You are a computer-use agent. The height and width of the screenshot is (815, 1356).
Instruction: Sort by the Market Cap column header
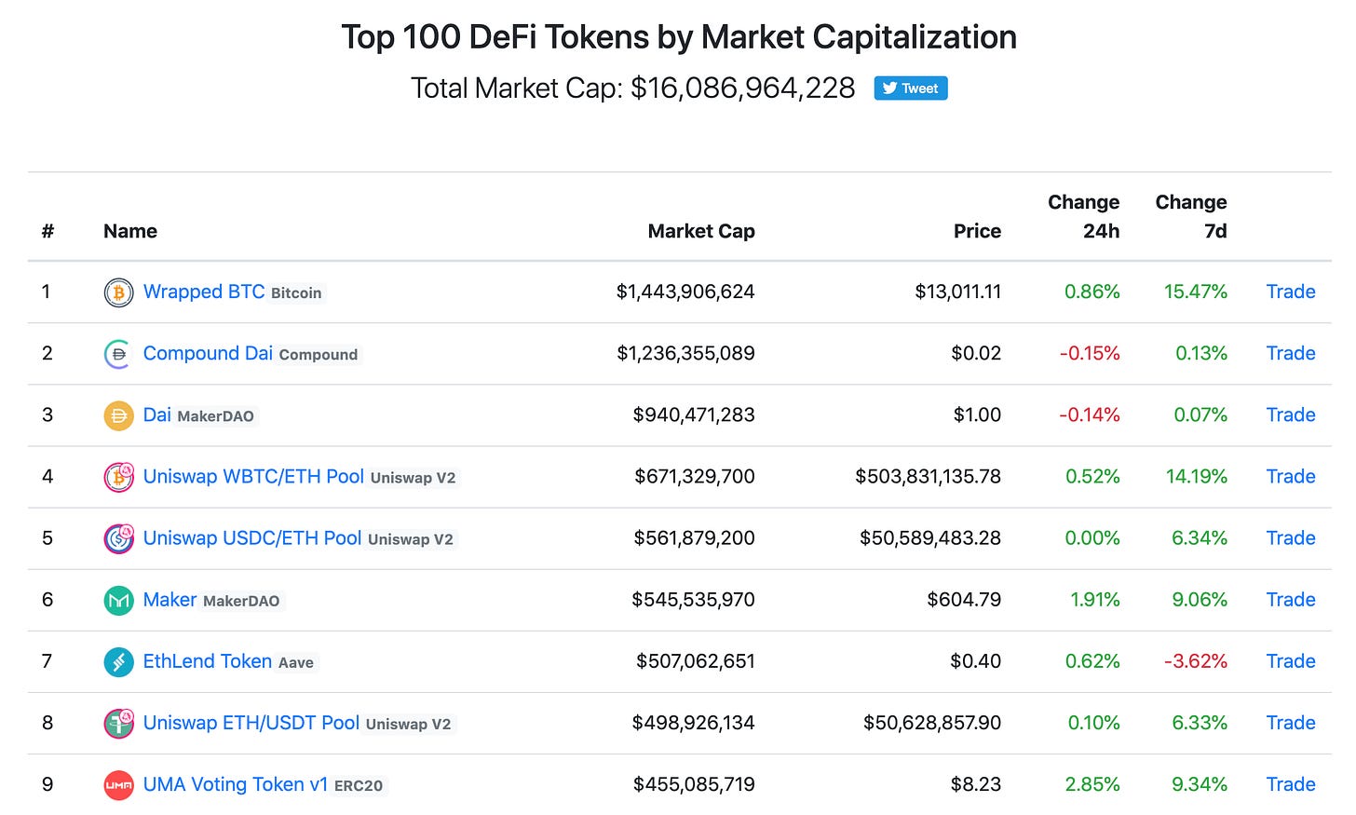pyautogui.click(x=700, y=231)
